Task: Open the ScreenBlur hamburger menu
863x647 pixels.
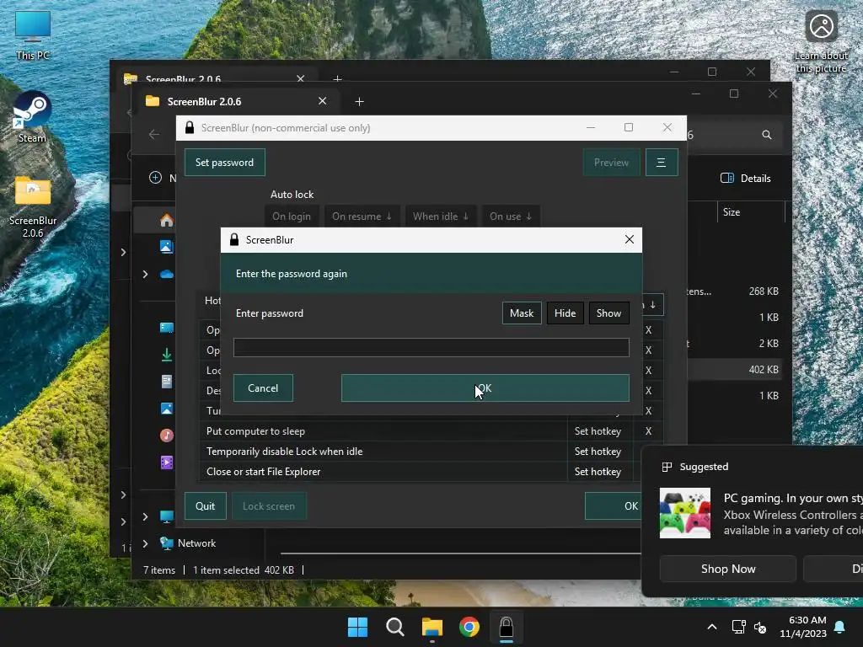Action: click(x=661, y=163)
